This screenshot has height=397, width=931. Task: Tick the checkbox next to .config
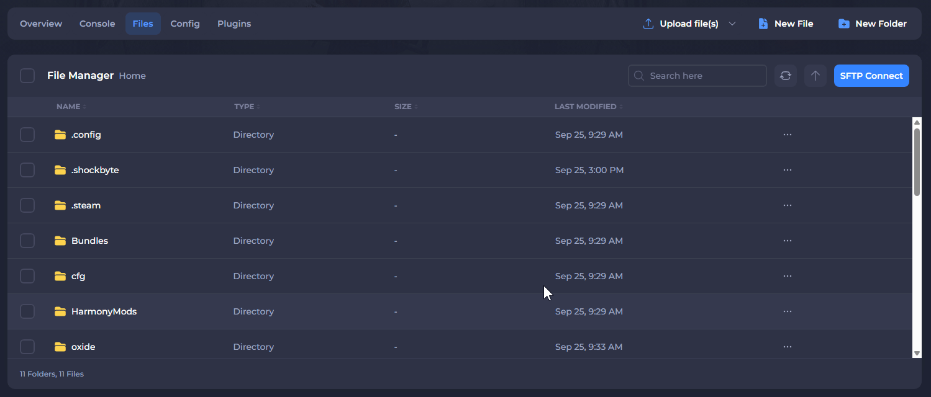click(27, 135)
